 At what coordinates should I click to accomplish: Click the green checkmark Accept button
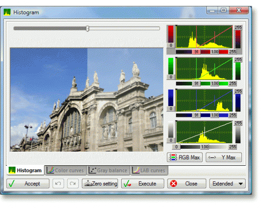click(x=28, y=183)
